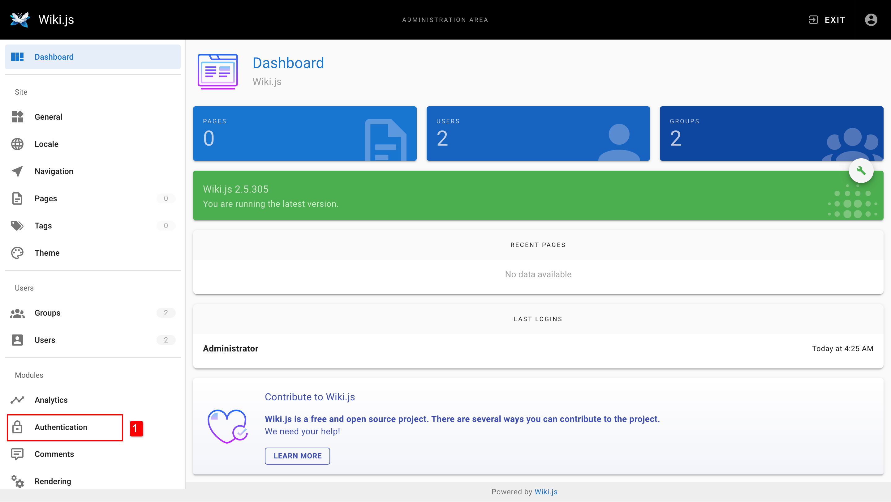Click the Theme palette icon
Screen dimensions: 891x502
(x=17, y=253)
